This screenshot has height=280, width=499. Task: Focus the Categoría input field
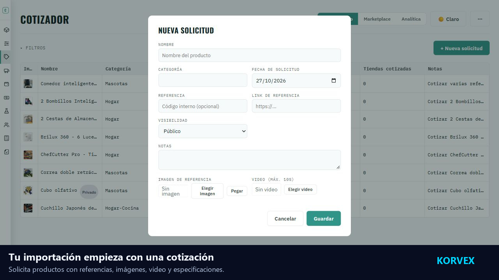(203, 80)
